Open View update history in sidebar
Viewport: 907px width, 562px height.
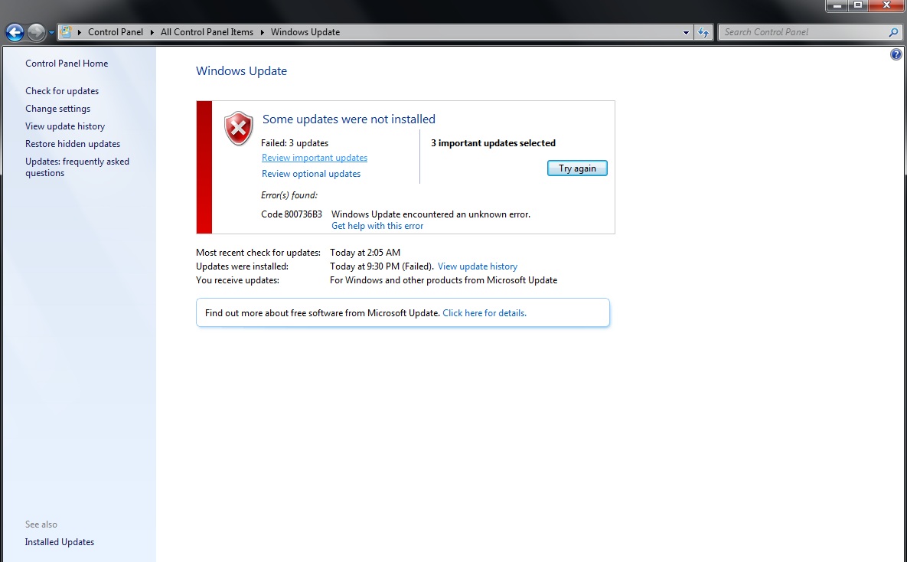pos(65,126)
